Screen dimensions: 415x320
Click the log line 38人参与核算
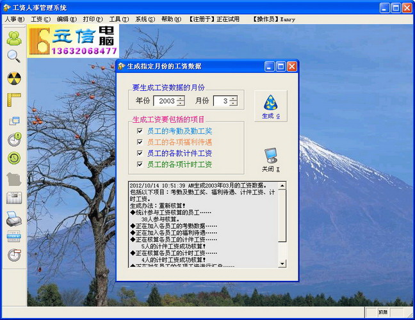[160, 220]
